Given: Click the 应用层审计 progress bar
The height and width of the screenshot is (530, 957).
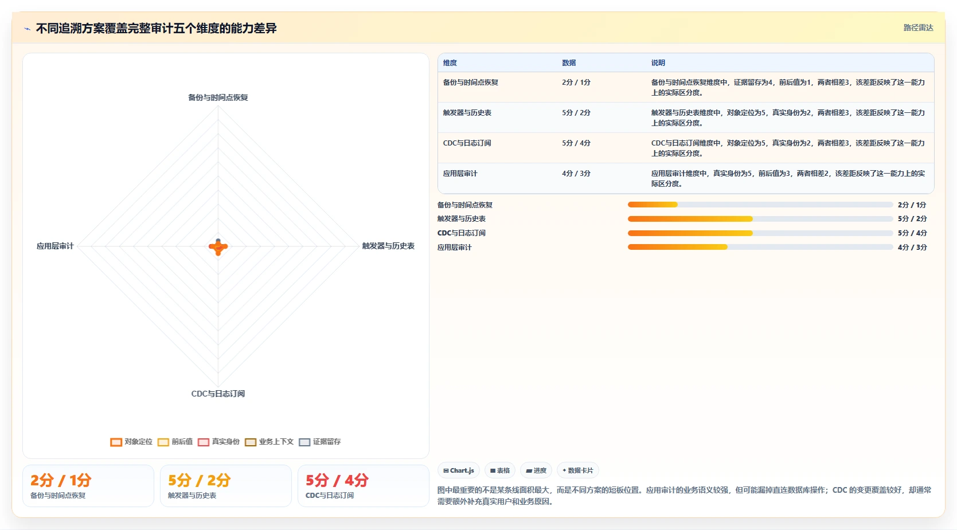Looking at the screenshot, I should pos(760,247).
